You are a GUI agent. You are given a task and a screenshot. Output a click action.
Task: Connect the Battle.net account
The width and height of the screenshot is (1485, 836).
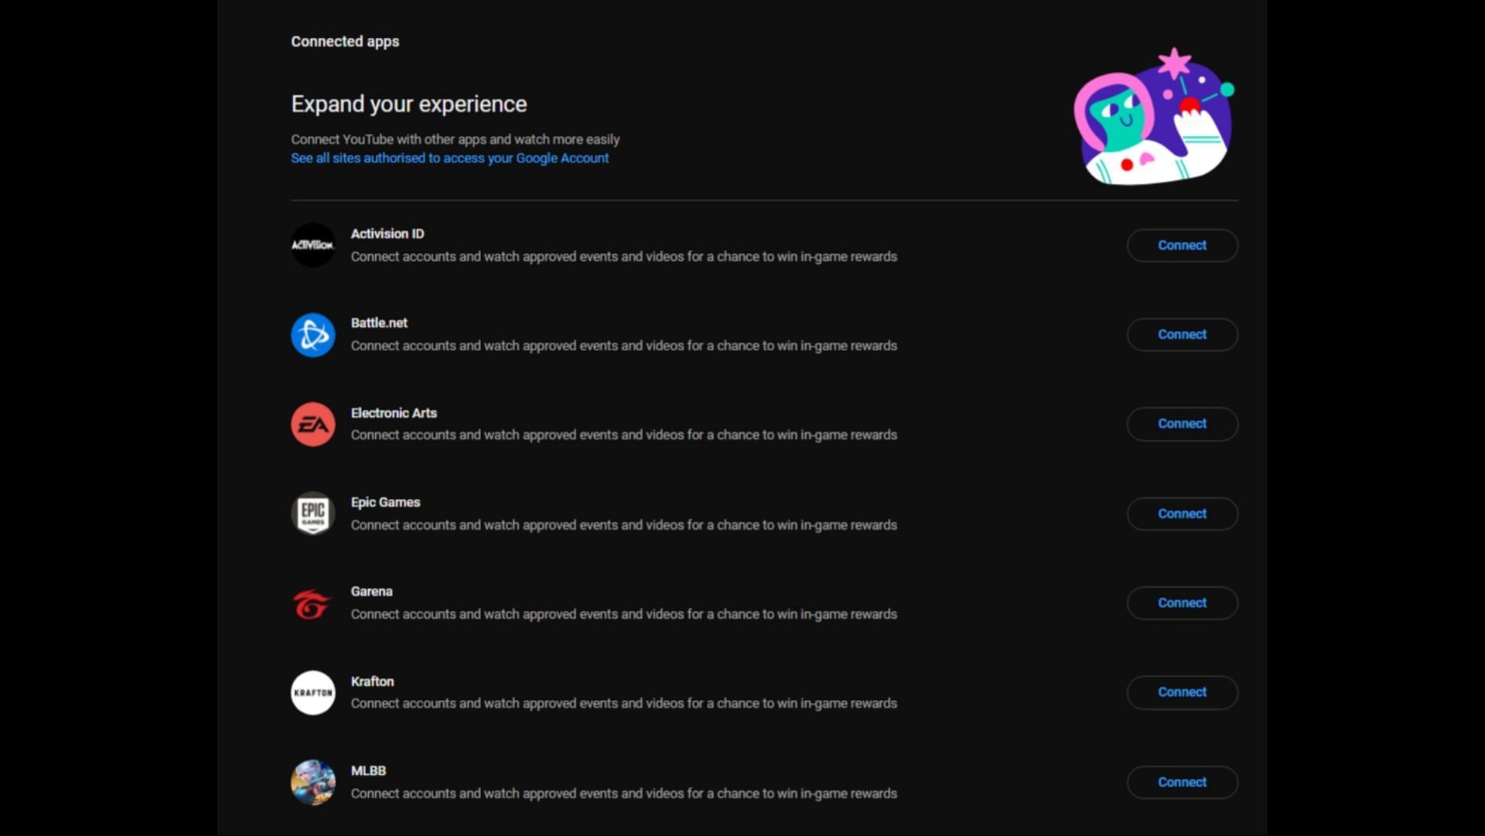pyautogui.click(x=1182, y=334)
